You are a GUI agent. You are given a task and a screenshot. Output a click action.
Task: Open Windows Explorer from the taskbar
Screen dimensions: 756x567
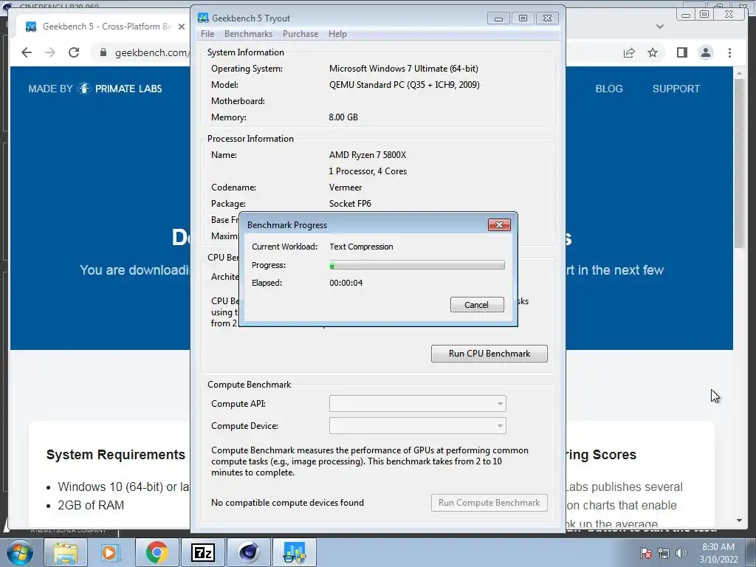coord(66,552)
